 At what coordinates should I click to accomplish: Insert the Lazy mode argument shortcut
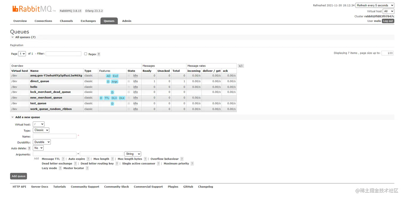click(x=49, y=168)
